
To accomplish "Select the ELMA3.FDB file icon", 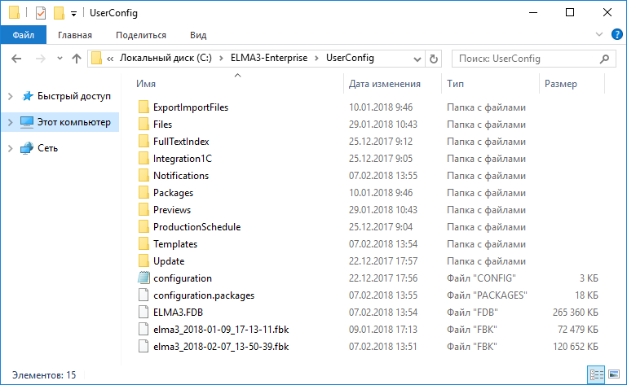I will pyautogui.click(x=144, y=313).
